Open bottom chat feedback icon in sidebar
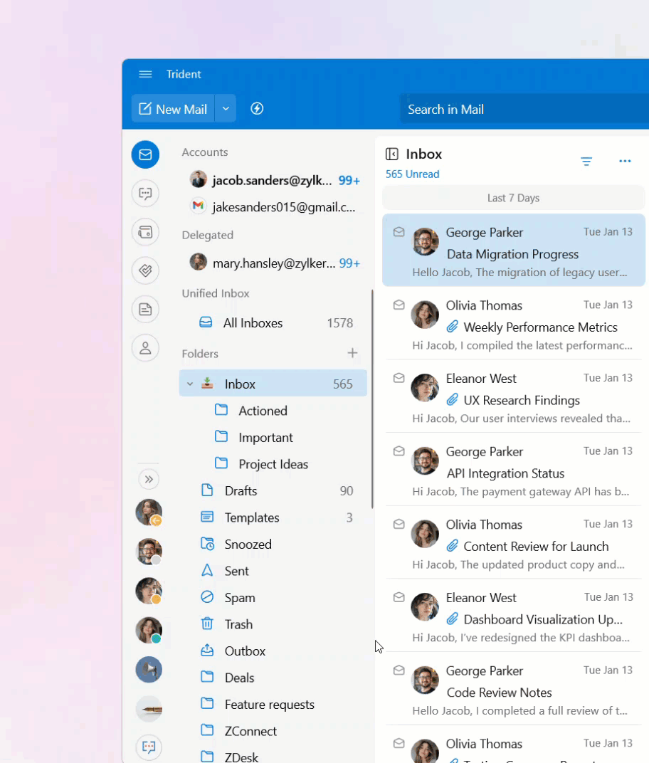The width and height of the screenshot is (649, 763). (x=149, y=747)
